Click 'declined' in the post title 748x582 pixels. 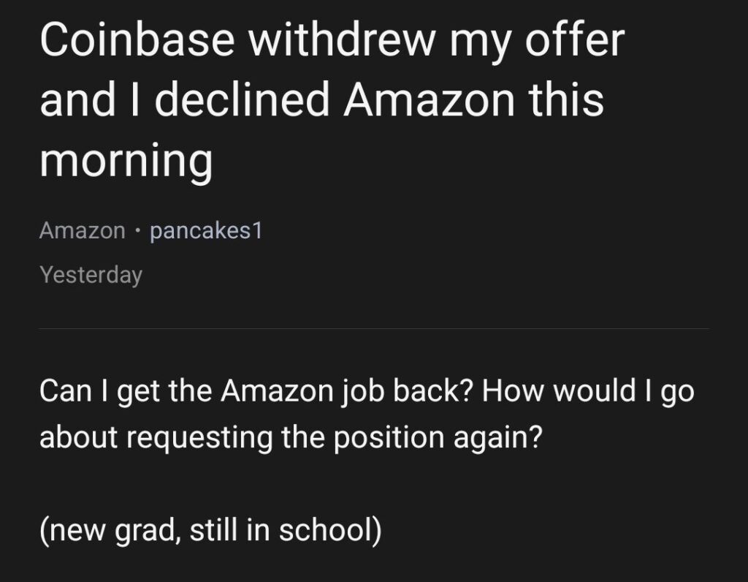coord(242,99)
